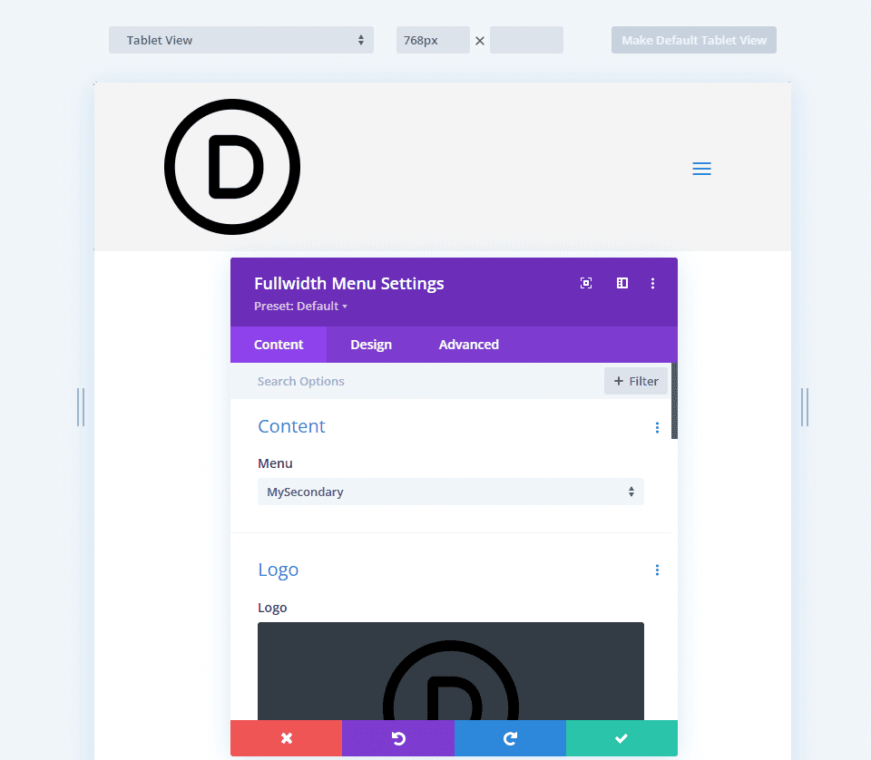Change the selected menu from MySecondary
The width and height of the screenshot is (871, 760).
450,492
